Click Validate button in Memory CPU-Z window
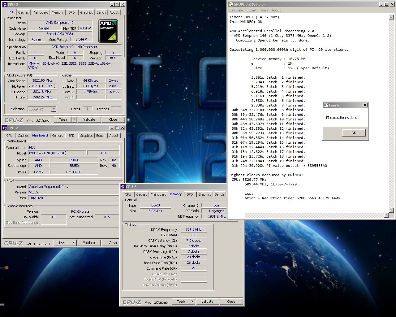This screenshot has height=317, width=396. click(x=207, y=302)
